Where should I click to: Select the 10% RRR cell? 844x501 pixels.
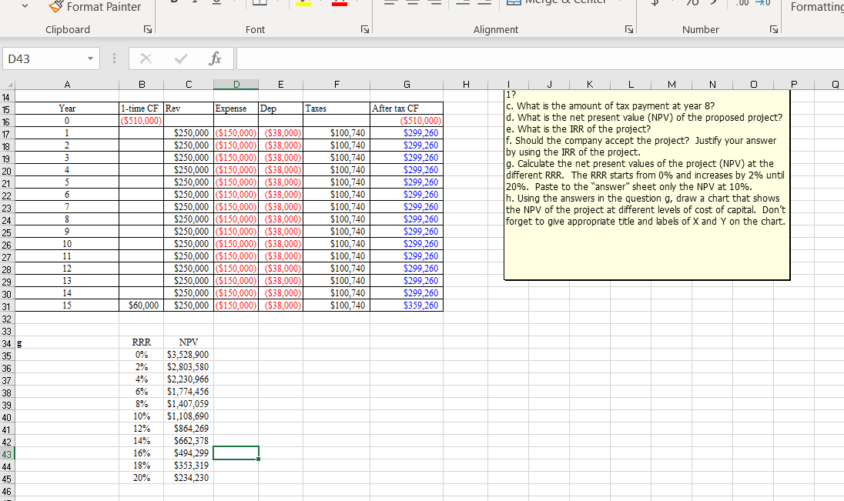pos(142,416)
